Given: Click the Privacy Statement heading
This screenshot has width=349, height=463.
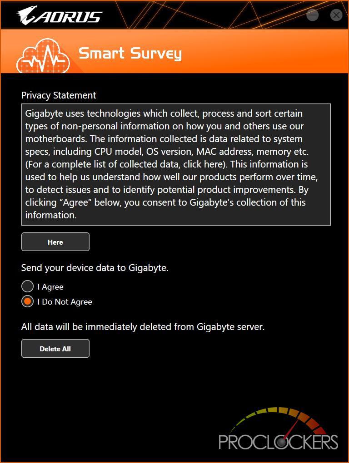Looking at the screenshot, I should point(59,95).
